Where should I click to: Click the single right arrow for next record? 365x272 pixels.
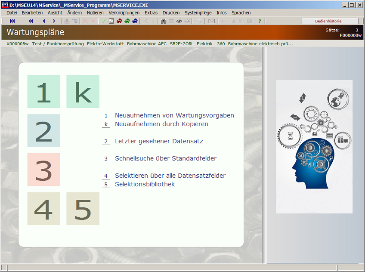pos(54,21)
